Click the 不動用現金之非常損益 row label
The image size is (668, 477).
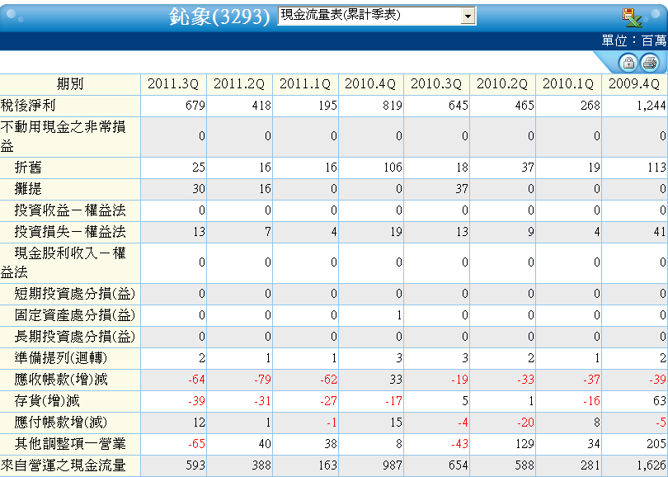[63, 136]
